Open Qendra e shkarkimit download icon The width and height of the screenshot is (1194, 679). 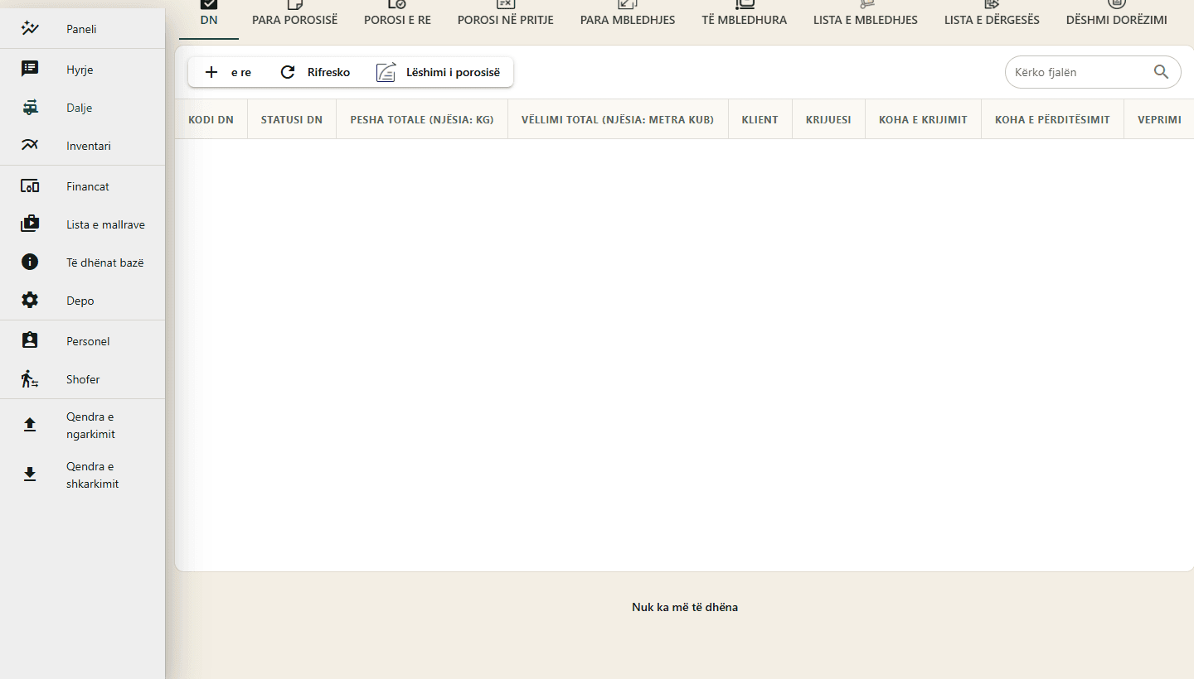(30, 475)
